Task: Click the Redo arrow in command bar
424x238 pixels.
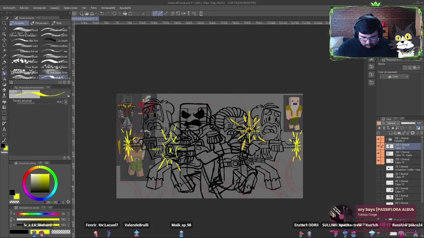Action: coord(107,14)
